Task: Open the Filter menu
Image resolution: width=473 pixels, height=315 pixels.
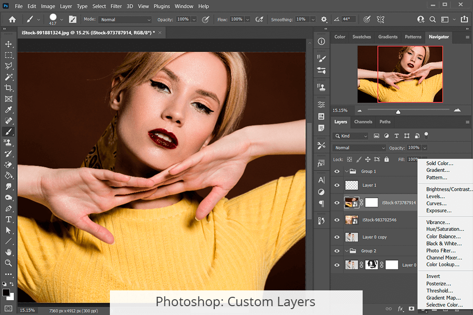Action: click(x=116, y=6)
